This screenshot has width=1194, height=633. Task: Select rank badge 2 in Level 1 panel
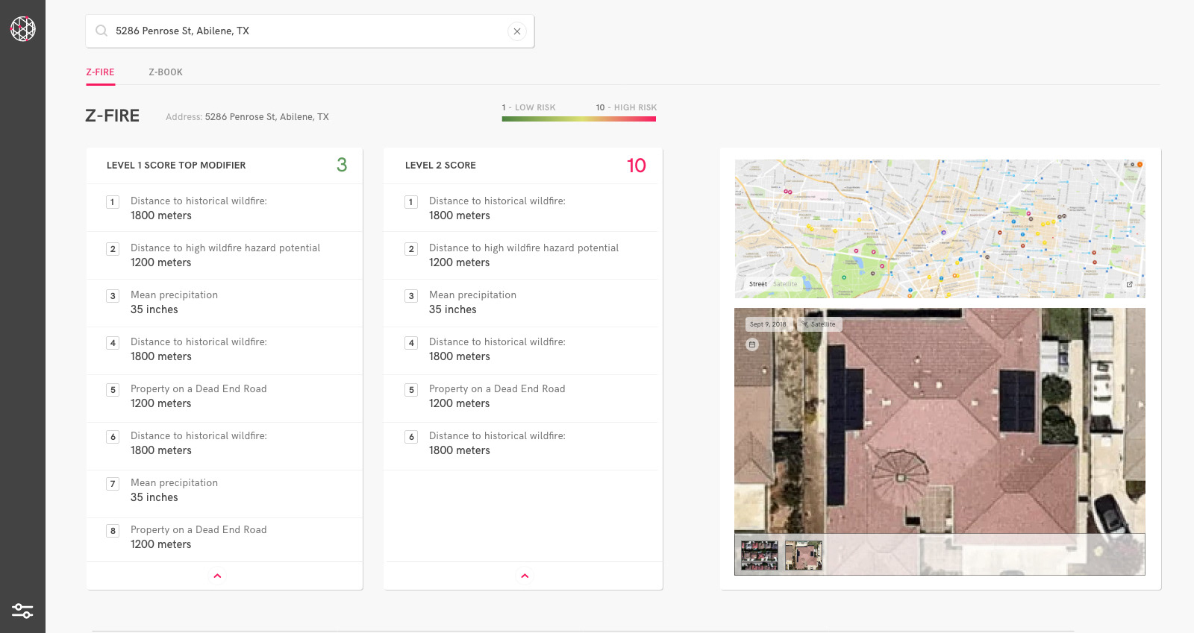pos(113,249)
